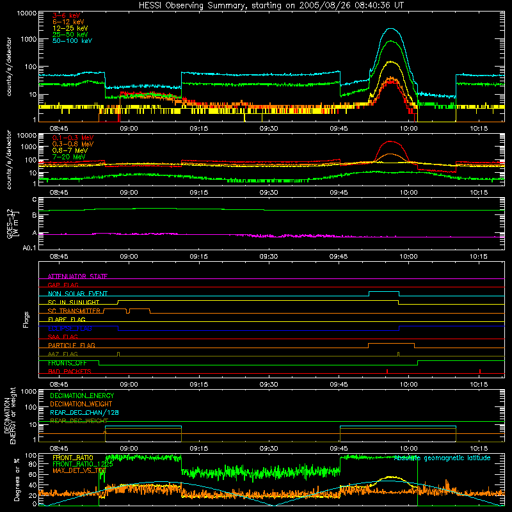Click the A0.1 tick label on GOES panel
The width and height of the screenshot is (512, 512).
[29, 248]
